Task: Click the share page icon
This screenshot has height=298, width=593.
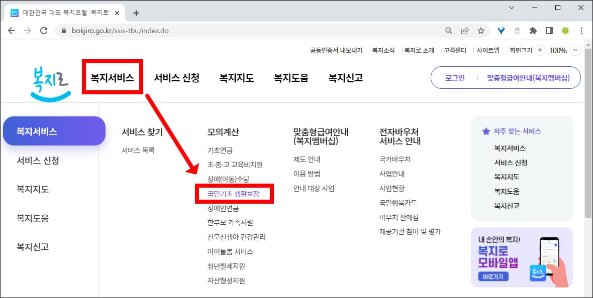Action: pyautogui.click(x=465, y=31)
